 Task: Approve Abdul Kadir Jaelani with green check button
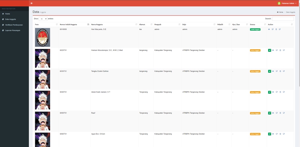(x=270, y=92)
